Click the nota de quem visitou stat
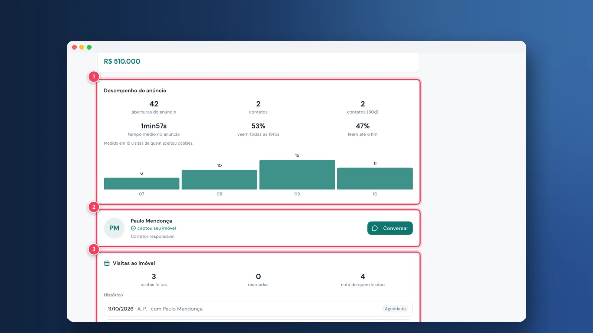Screen dimensions: 593x333 coord(363,280)
